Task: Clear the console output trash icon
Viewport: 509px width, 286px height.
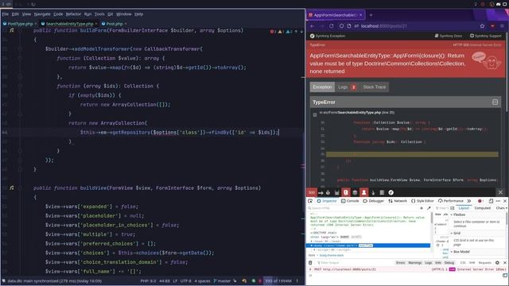Action: point(310,263)
